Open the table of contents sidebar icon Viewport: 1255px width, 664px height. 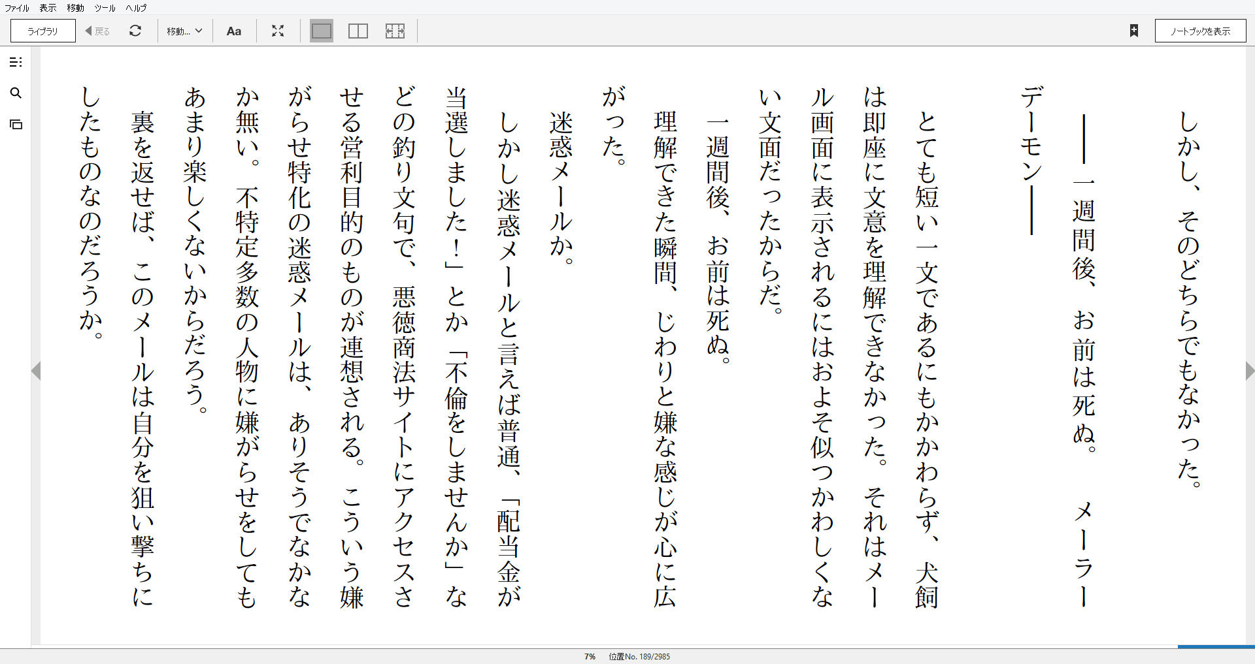[16, 62]
